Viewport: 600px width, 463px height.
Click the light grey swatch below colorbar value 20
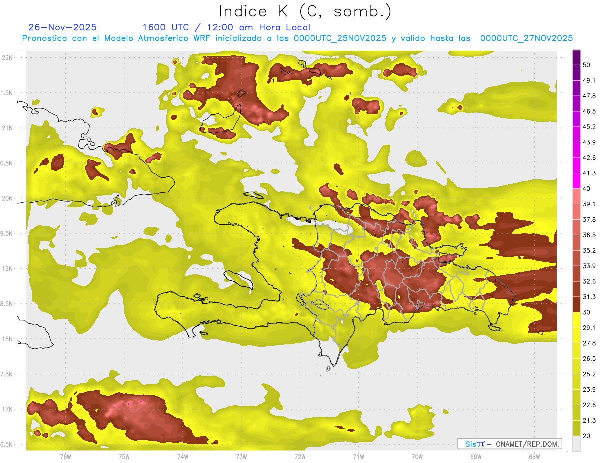point(576,443)
